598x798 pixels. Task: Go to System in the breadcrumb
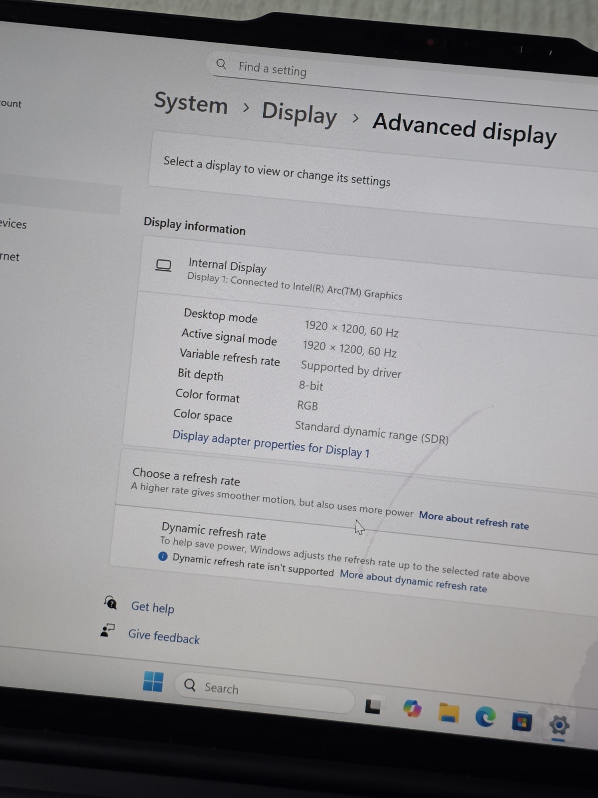(191, 103)
